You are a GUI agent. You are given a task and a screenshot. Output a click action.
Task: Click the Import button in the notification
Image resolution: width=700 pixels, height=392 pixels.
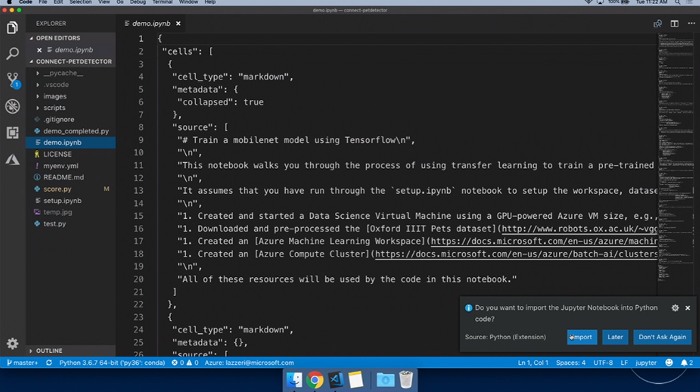coord(582,337)
